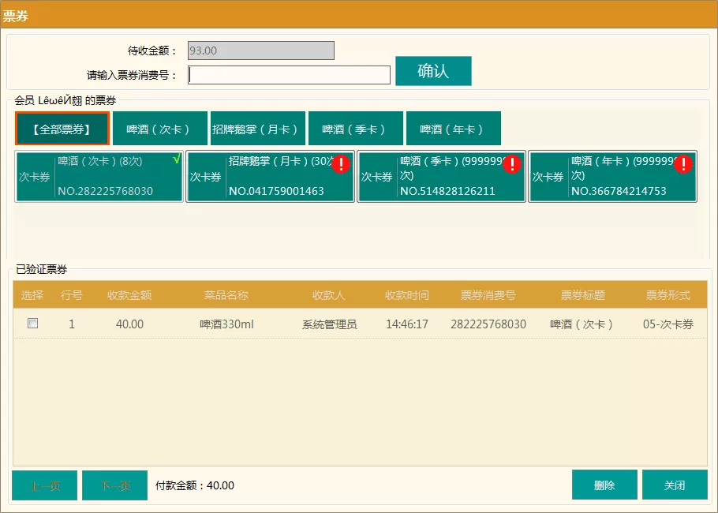Select ticket card NO.514828126211
The width and height of the screenshot is (718, 513).
tap(442, 177)
